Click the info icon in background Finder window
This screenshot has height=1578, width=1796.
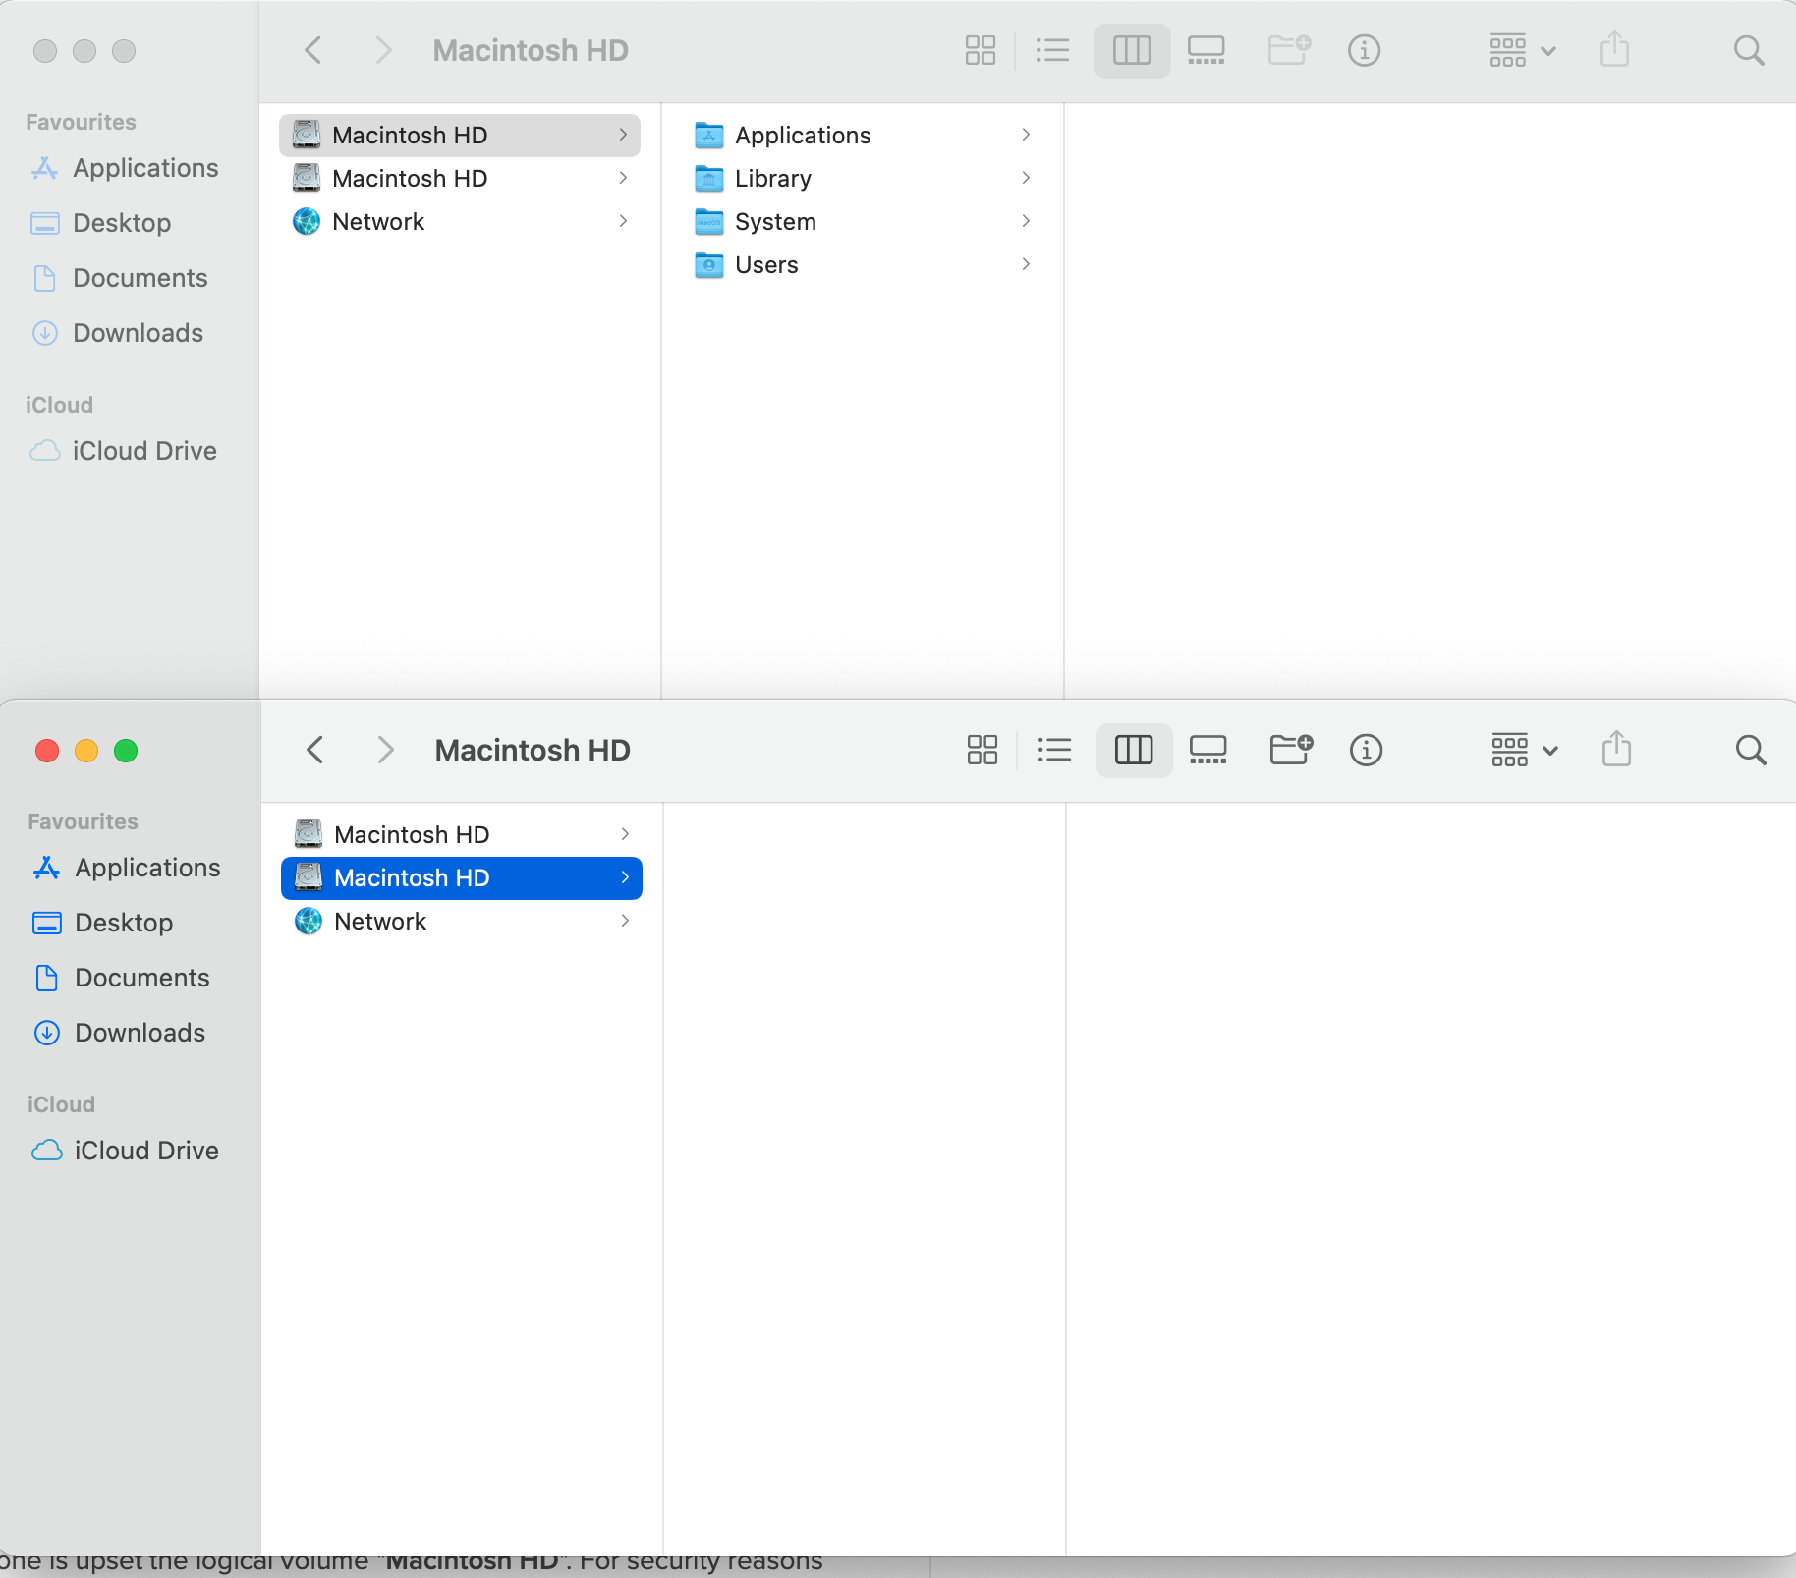pos(1364,51)
